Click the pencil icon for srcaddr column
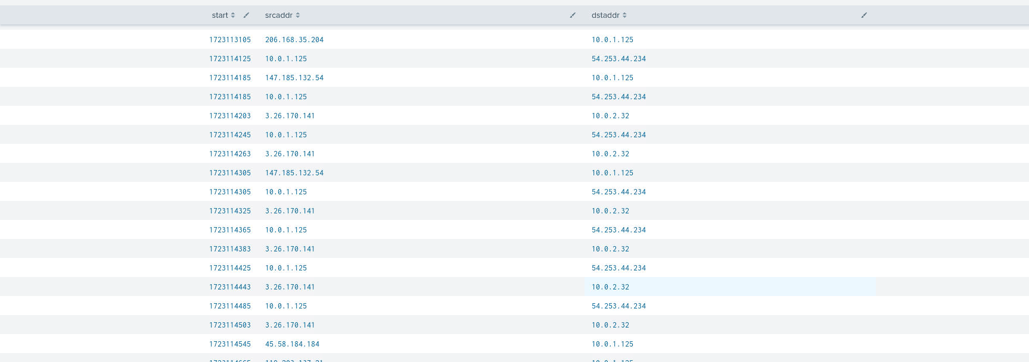This screenshot has height=362, width=1029. (573, 15)
